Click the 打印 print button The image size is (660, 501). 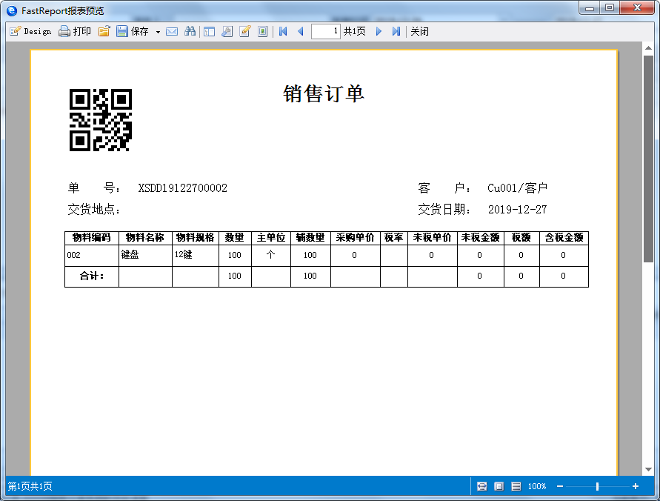point(75,32)
